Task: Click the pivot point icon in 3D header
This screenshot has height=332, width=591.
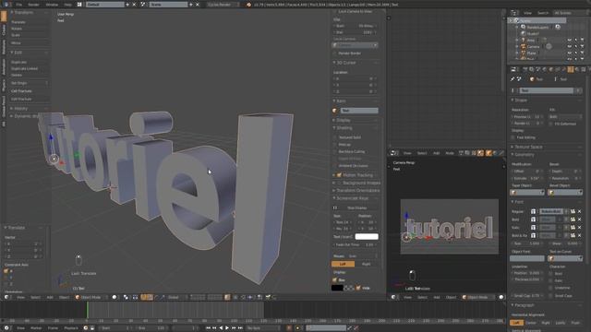Action: [126, 297]
